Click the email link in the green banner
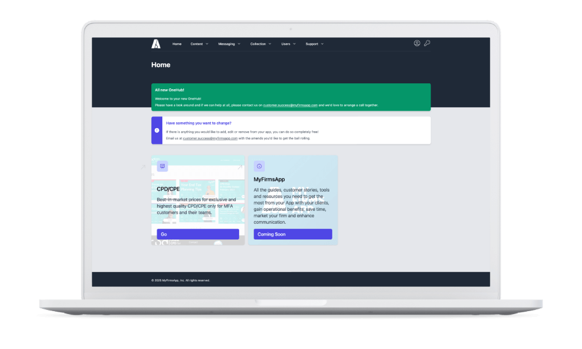Image resolution: width=582 pixels, height=349 pixels. pos(290,105)
